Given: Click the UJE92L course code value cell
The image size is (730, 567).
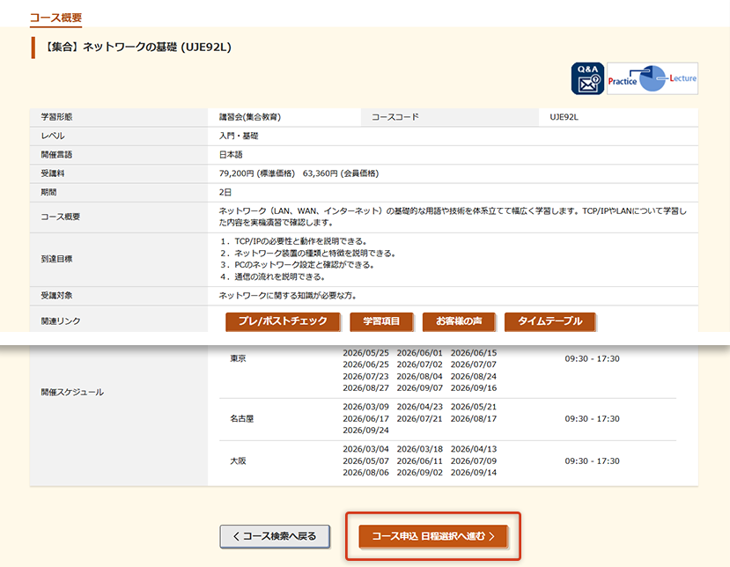Looking at the screenshot, I should (x=564, y=117).
